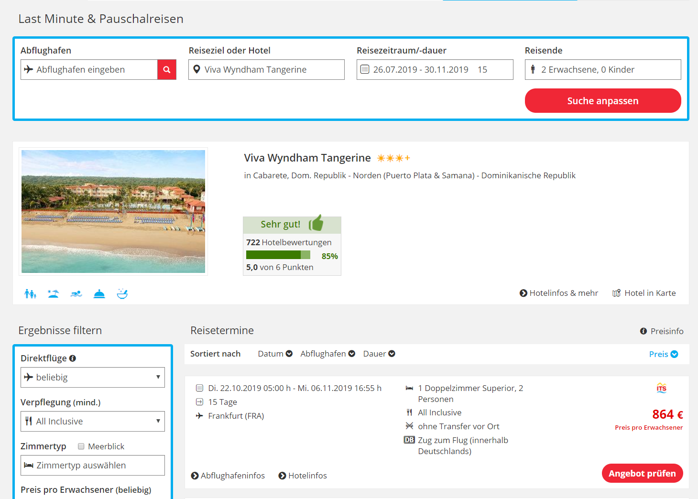Click the red airport search magnifier icon
698x499 pixels.
[x=167, y=69]
